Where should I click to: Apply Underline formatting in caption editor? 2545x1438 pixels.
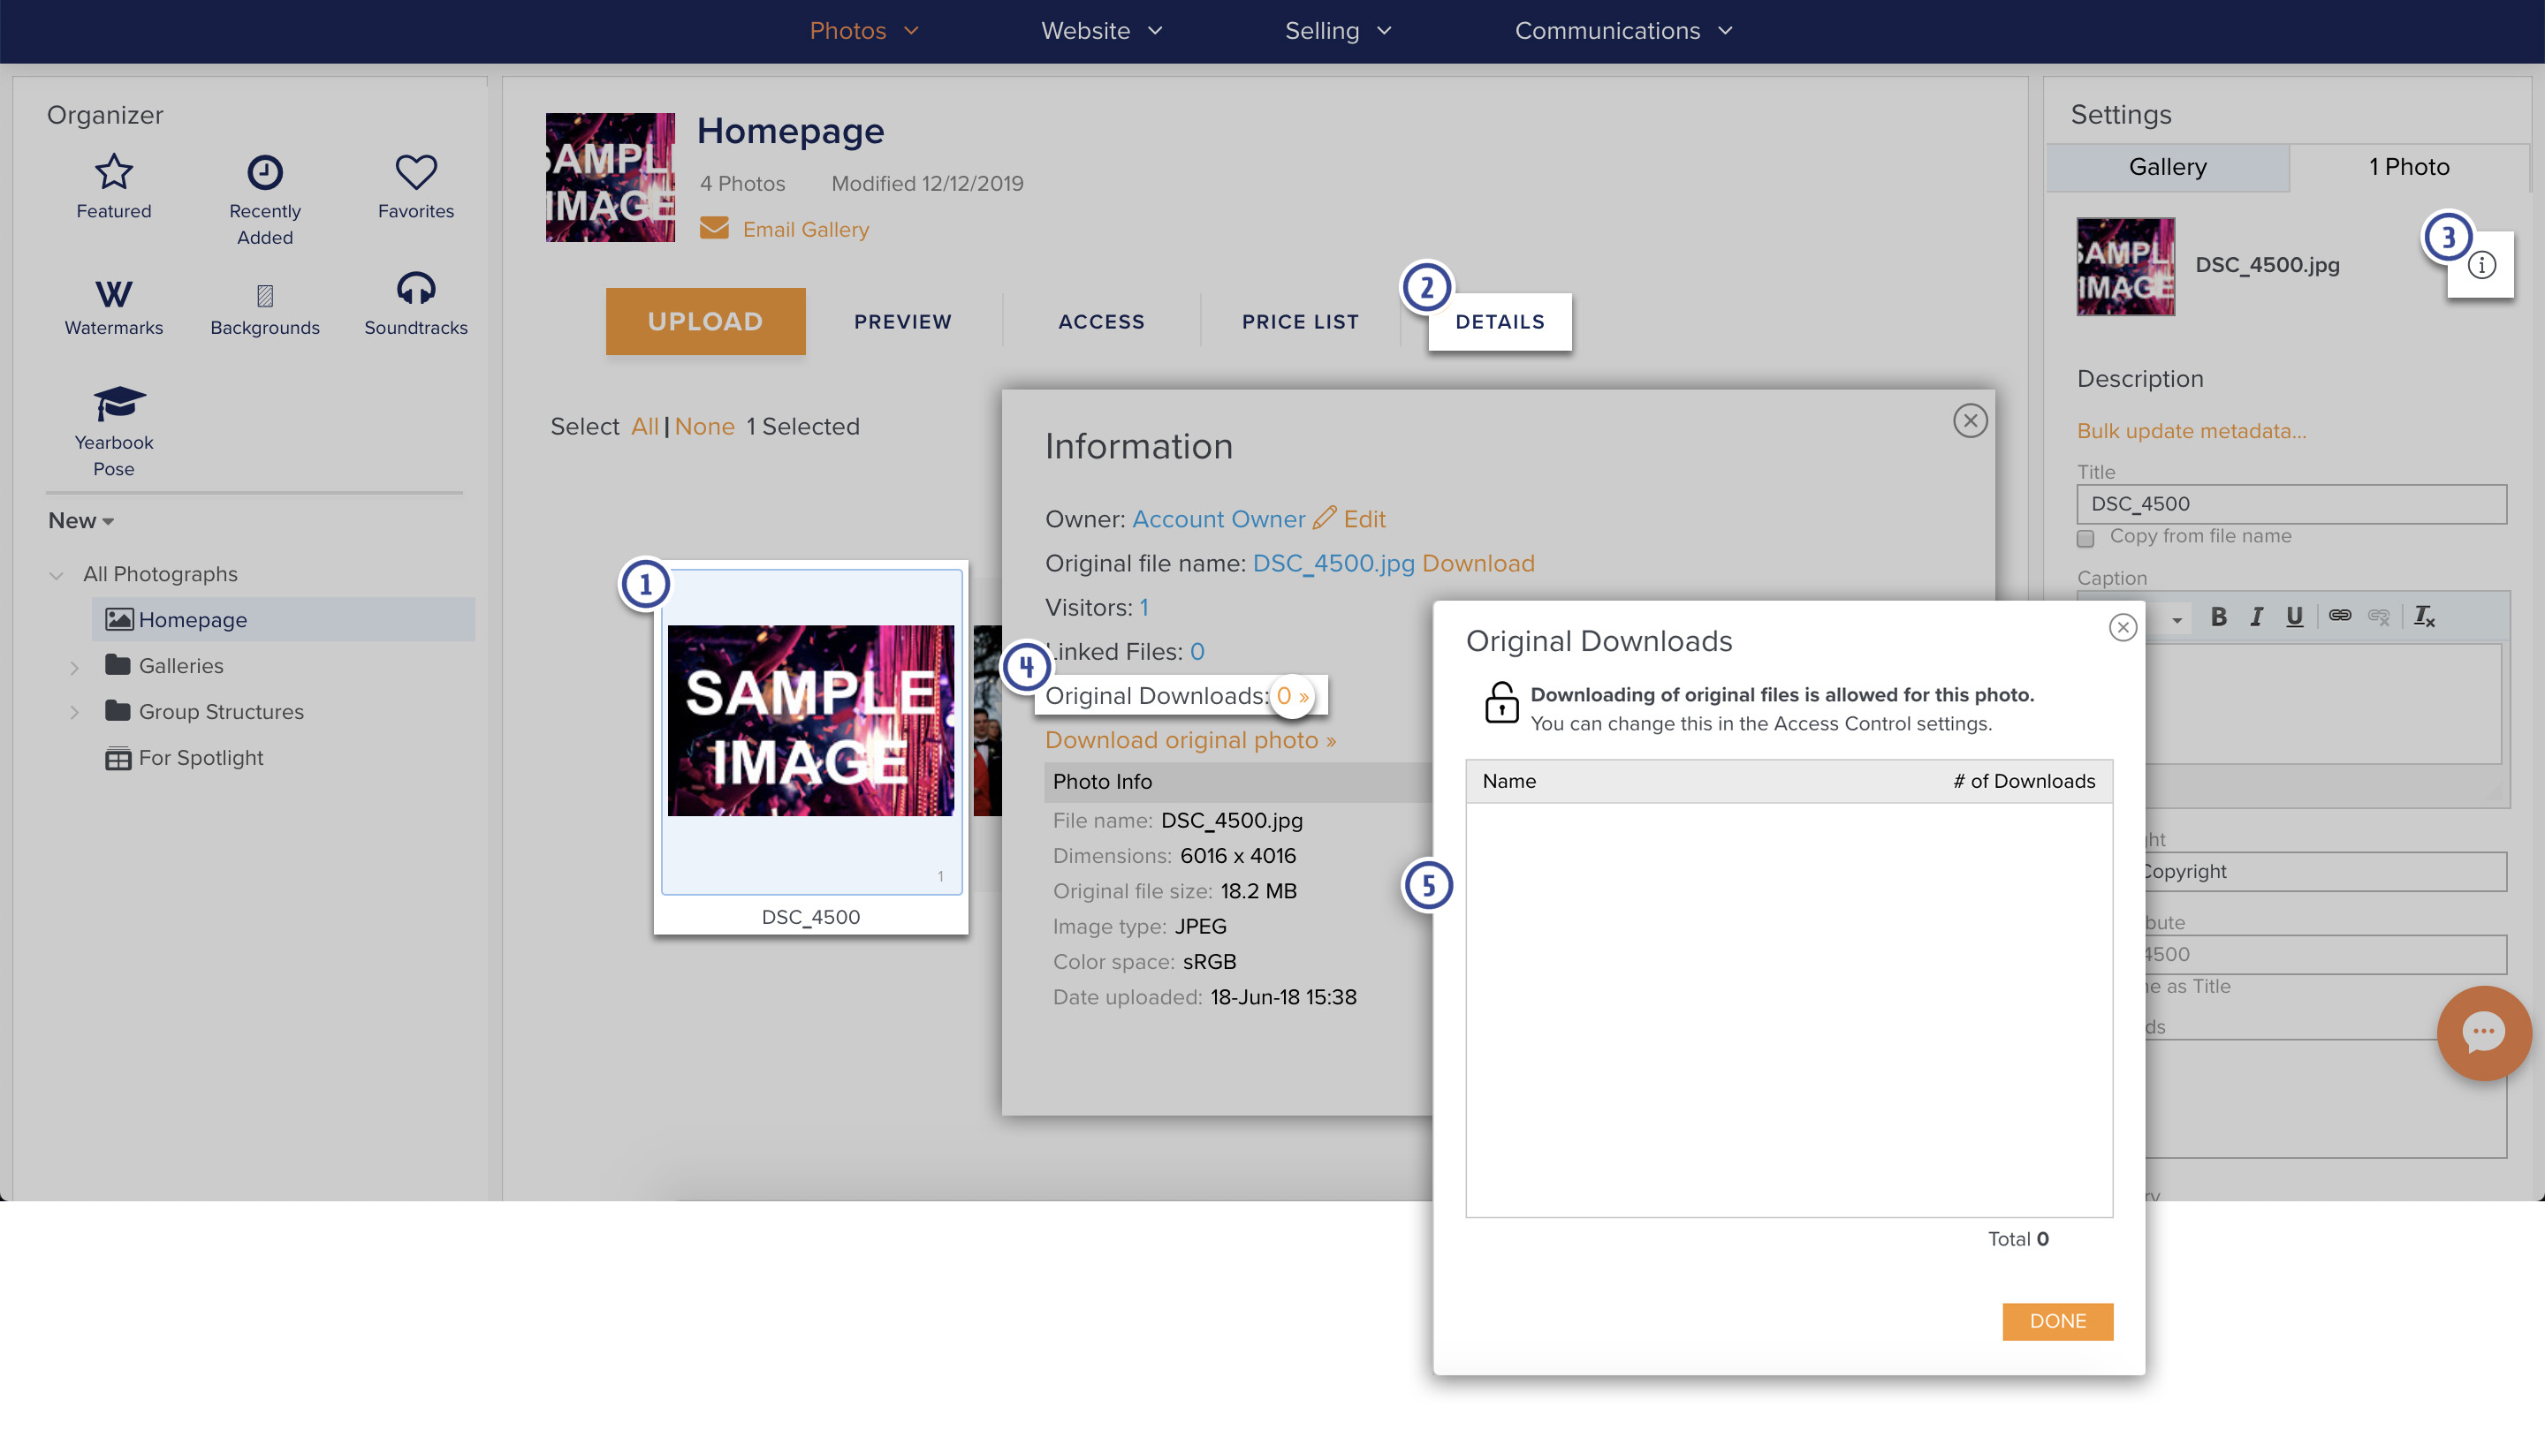pyautogui.click(x=2294, y=617)
